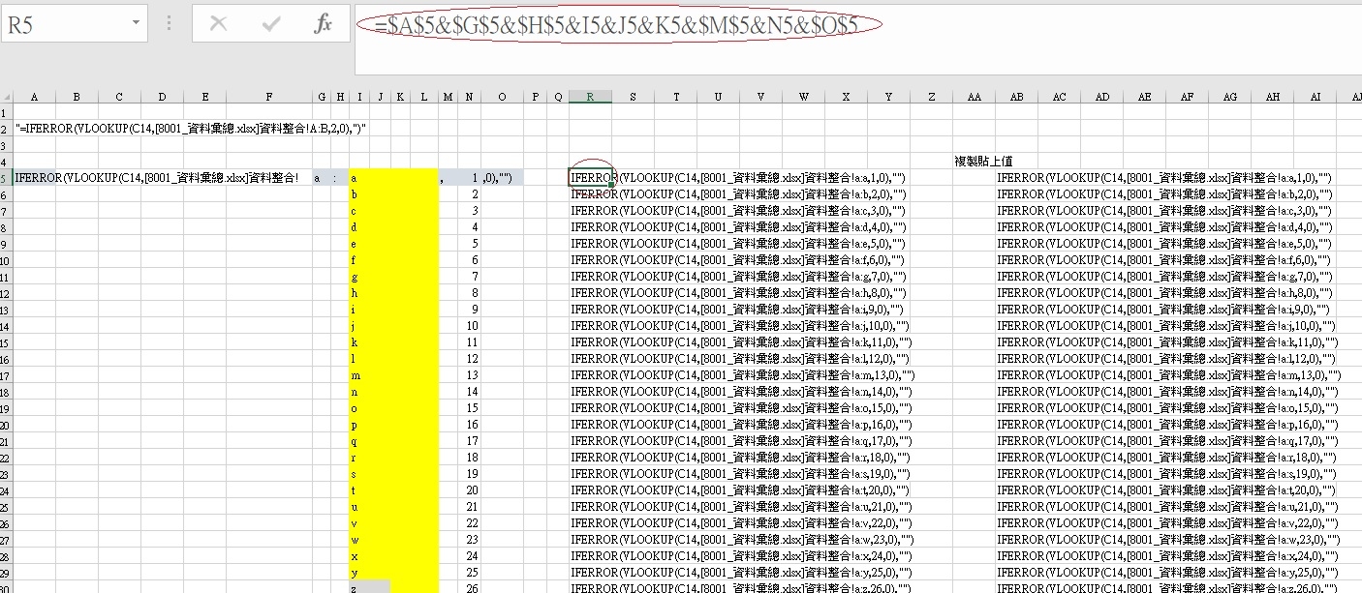Screen dimensions: 1362x593
Task: Select column R header
Action: coord(590,96)
